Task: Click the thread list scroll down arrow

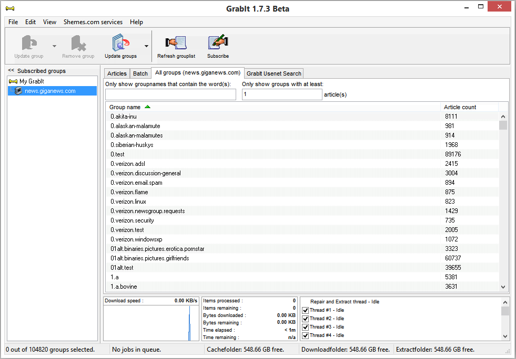Action: coord(505,336)
